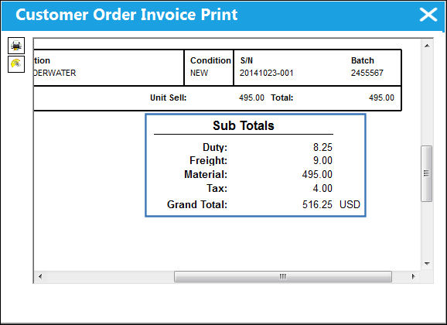Click the S/N column header
The image size is (447, 325).
tap(246, 60)
